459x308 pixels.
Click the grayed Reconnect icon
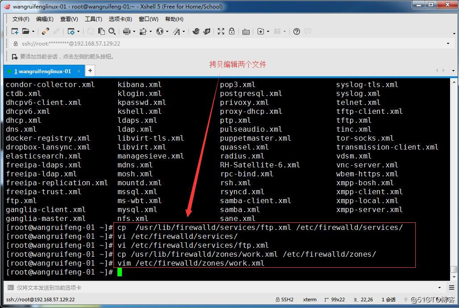pos(57,31)
